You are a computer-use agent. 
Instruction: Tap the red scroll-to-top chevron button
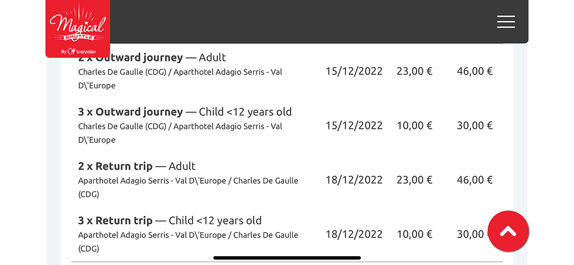pos(508,231)
